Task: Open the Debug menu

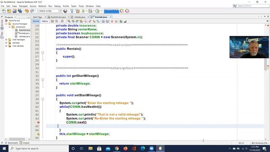Action: pyautogui.click(x=57, y=6)
